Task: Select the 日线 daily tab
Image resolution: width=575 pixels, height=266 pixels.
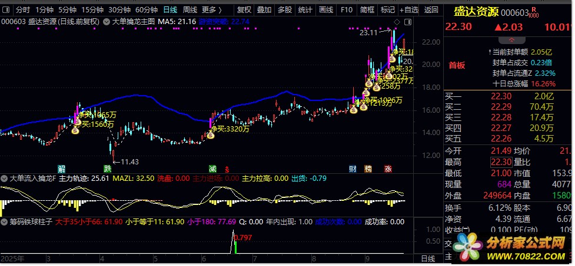Action: point(170,10)
